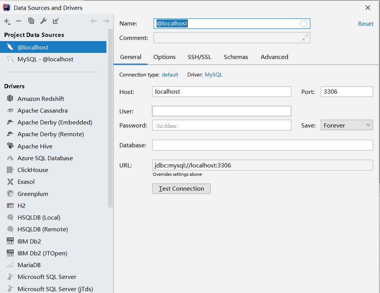
Task: Select the Apache Cassandra eye icon
Action: tap(10, 110)
